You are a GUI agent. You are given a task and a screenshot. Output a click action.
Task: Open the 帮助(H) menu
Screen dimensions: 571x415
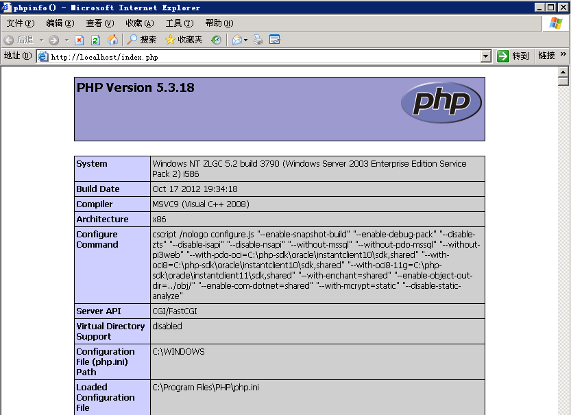pos(219,23)
